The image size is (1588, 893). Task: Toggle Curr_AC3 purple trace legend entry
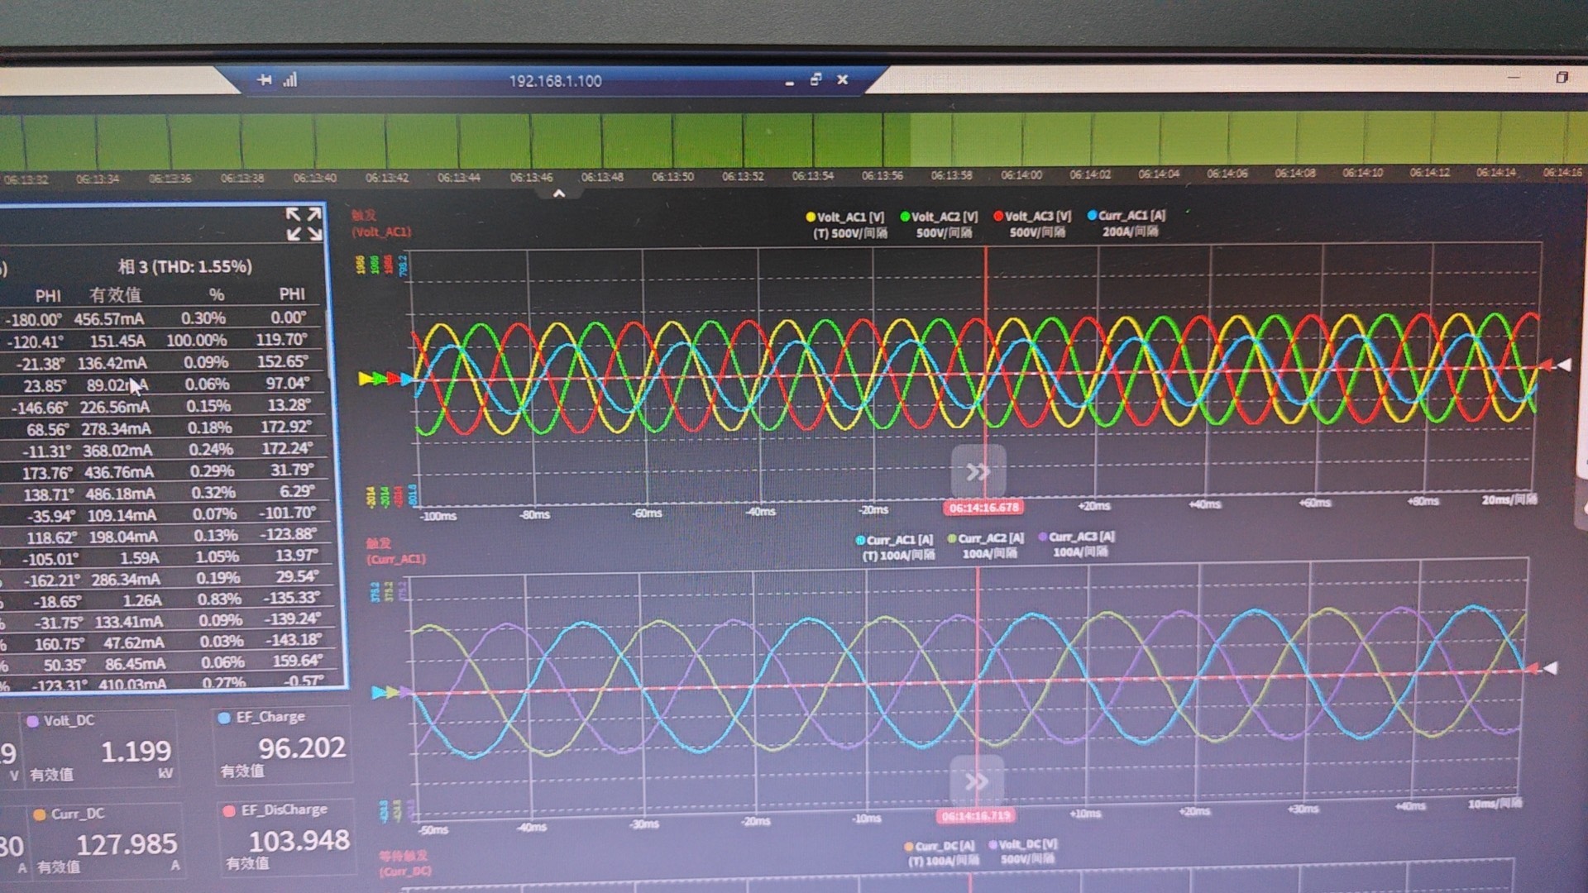[1080, 537]
